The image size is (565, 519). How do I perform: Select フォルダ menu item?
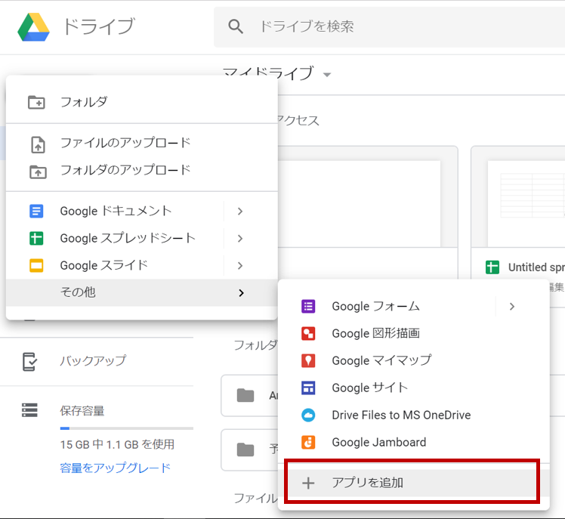coord(142,102)
